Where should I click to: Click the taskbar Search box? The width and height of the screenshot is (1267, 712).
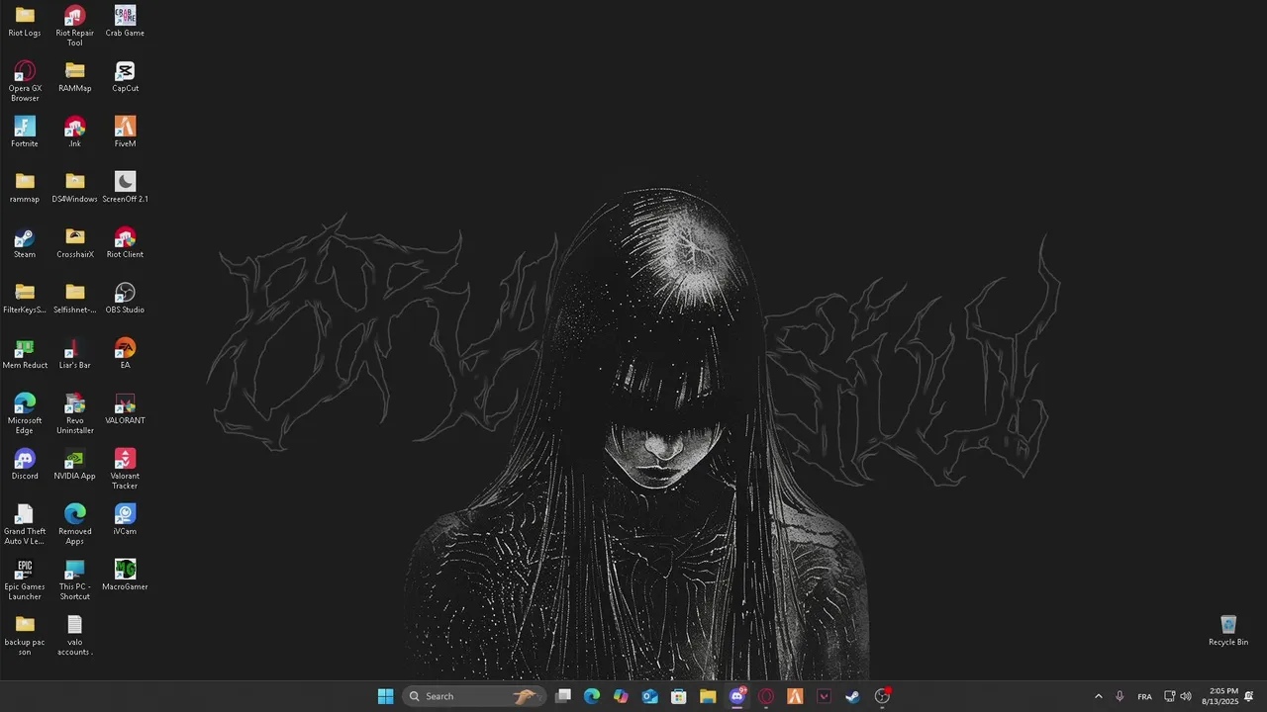[x=473, y=696]
